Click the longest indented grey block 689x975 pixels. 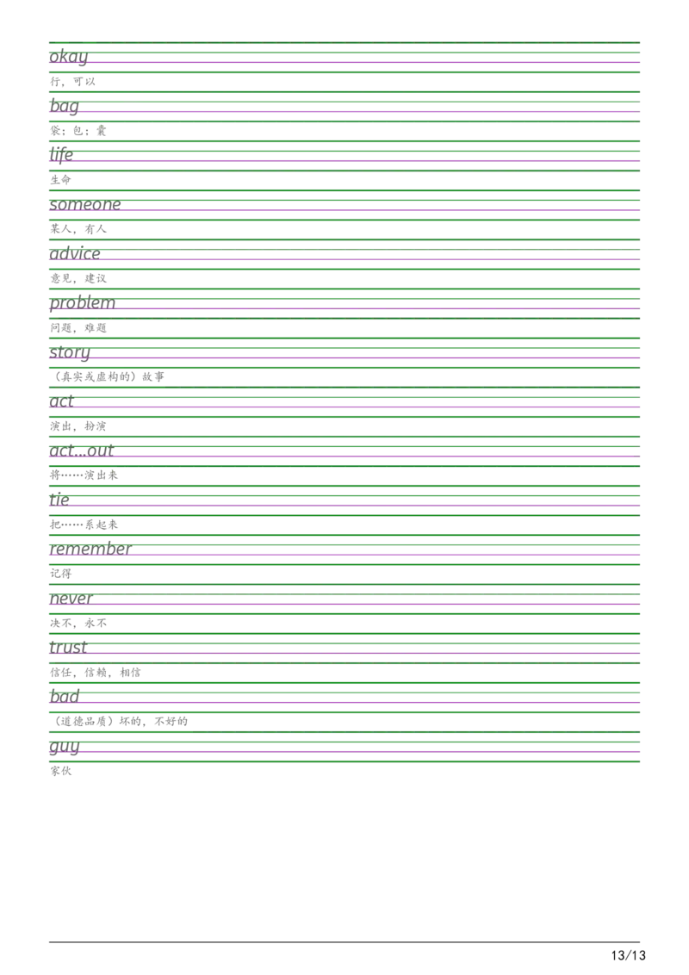click(x=123, y=723)
